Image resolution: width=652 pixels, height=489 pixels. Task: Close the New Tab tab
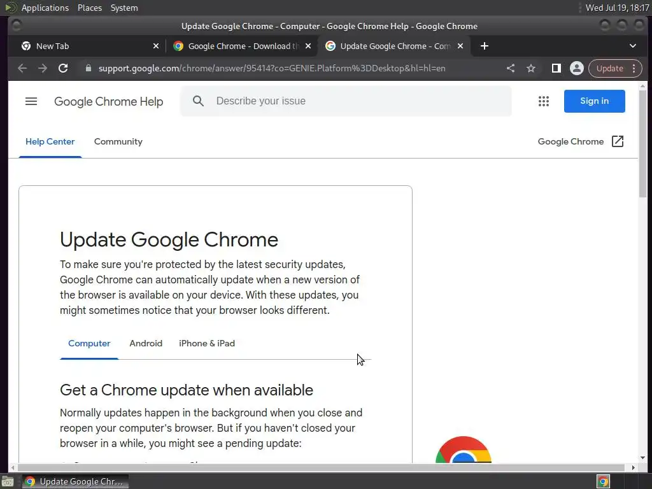tap(156, 46)
